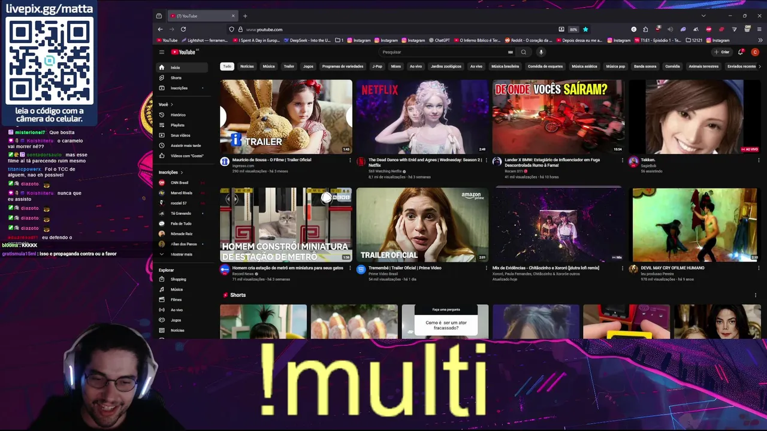The width and height of the screenshot is (767, 431).
Task: Select the Tudo filter chip
Action: click(227, 66)
